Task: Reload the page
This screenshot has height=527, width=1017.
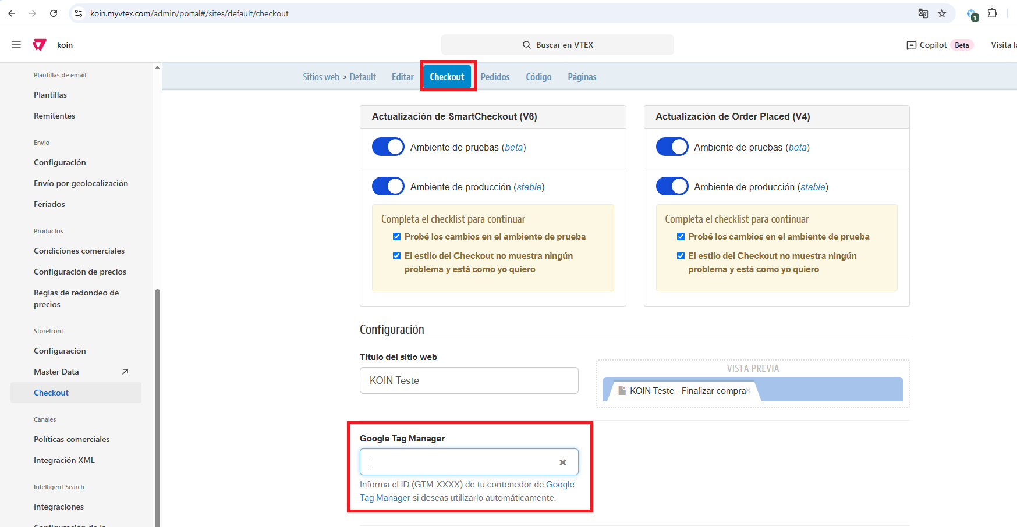Action: click(54, 13)
